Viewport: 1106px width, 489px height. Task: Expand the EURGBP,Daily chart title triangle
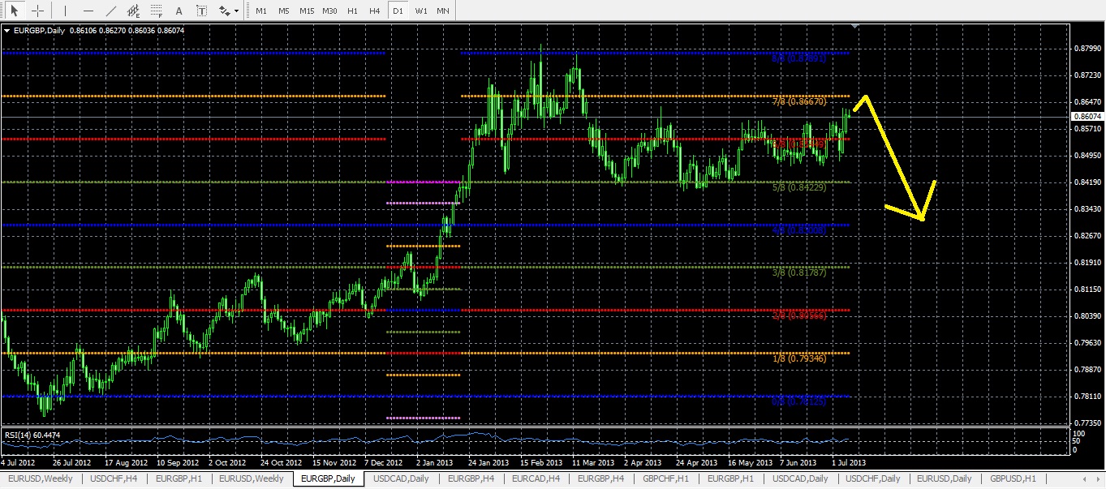pos(7,31)
